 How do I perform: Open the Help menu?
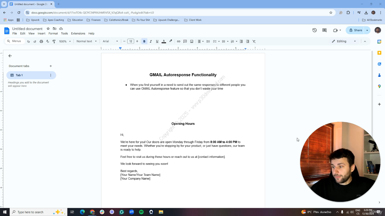click(x=91, y=34)
